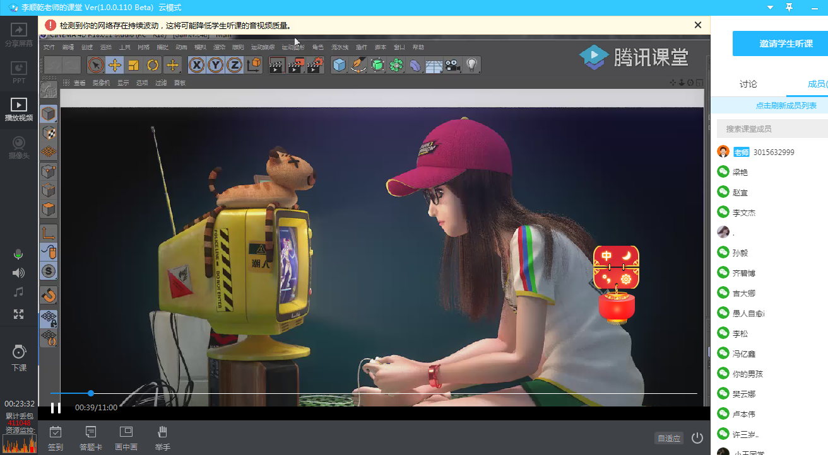
Task: Open the 分享屏幕 screen share option
Action: [18, 35]
